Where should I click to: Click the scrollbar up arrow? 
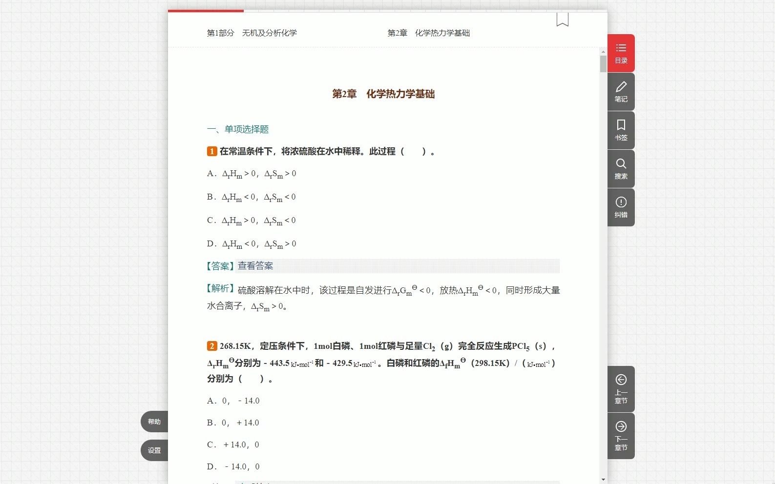click(x=603, y=51)
